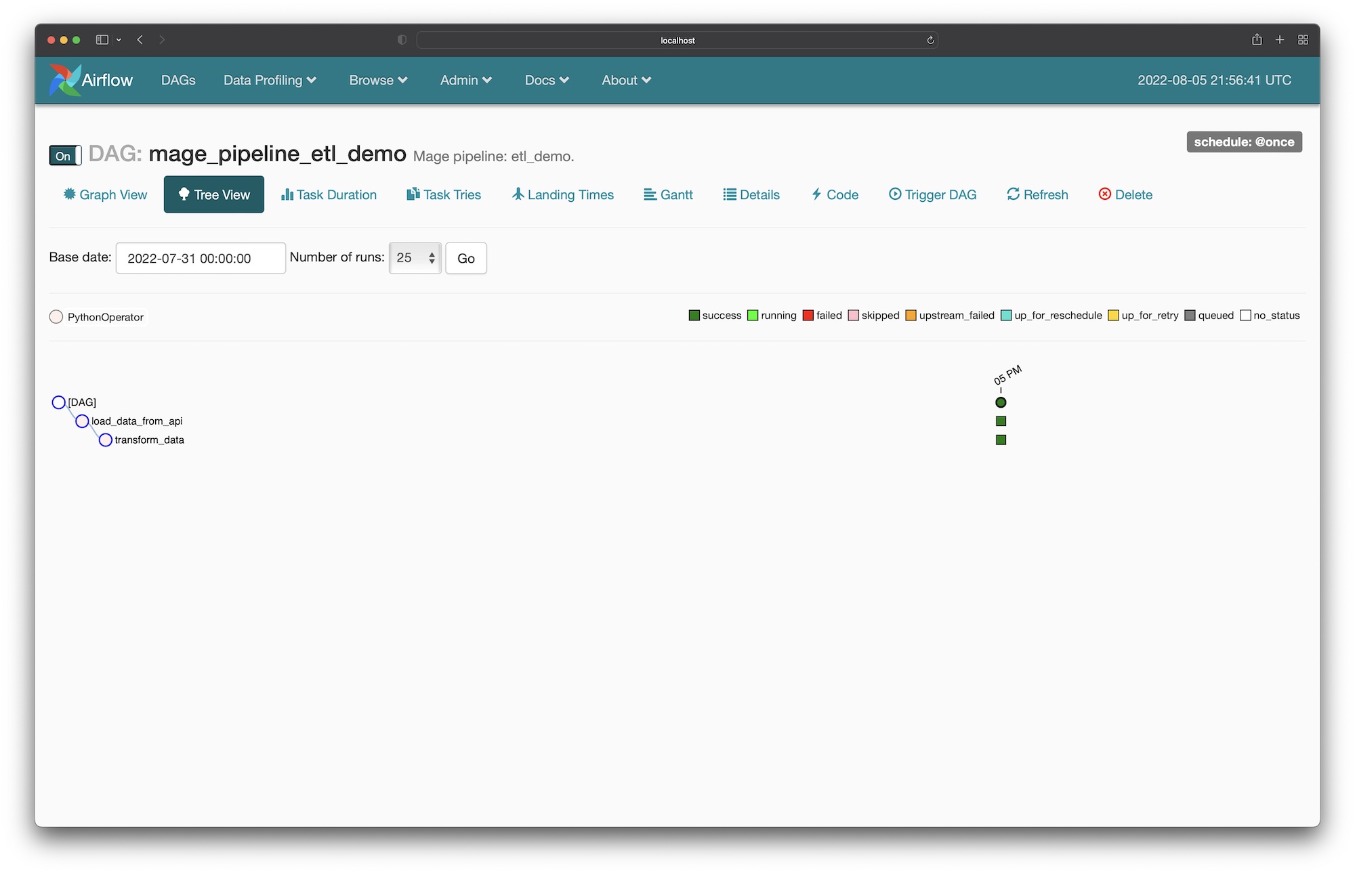1355x873 pixels.
Task: Click the Go button
Action: [466, 258]
